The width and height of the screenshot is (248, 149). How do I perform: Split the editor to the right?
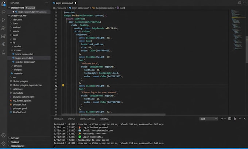coord(240,3)
